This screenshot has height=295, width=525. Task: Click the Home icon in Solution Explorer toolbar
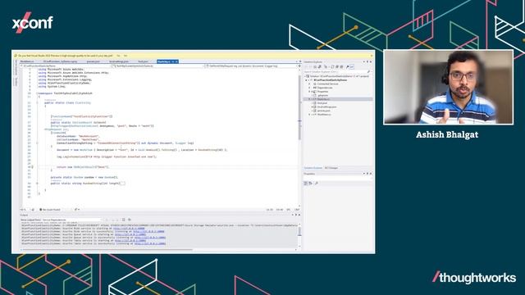[315, 67]
